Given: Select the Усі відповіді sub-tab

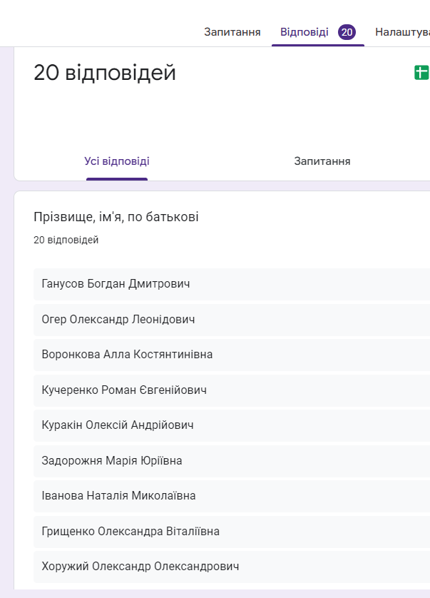Looking at the screenshot, I should 117,161.
